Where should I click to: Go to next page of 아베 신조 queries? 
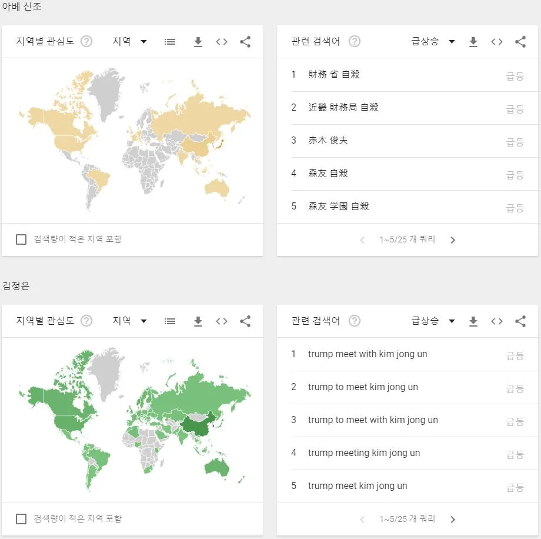point(453,240)
